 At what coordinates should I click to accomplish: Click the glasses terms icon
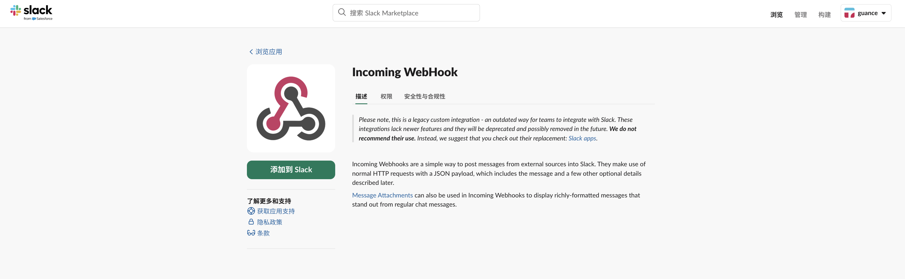coord(251,233)
